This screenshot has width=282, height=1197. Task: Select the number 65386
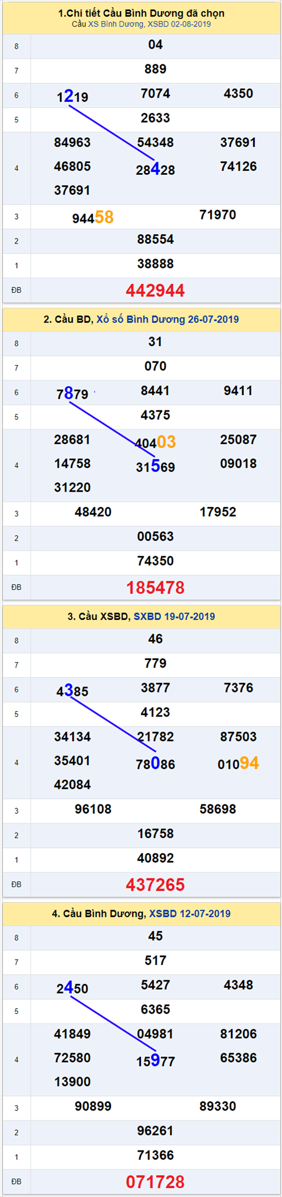(238, 1059)
